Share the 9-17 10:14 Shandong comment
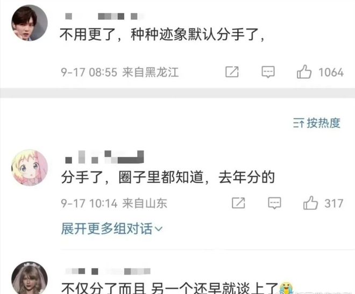The image size is (355, 294). click(238, 203)
